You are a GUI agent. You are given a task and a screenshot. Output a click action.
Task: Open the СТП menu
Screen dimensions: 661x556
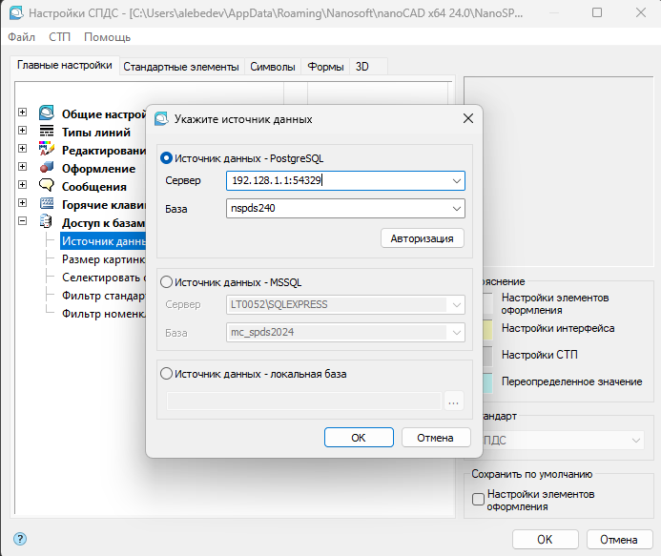(59, 37)
